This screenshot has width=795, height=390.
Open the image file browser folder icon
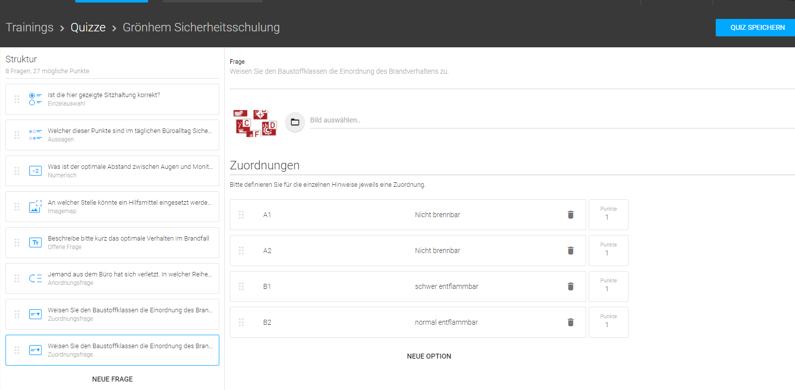point(295,122)
